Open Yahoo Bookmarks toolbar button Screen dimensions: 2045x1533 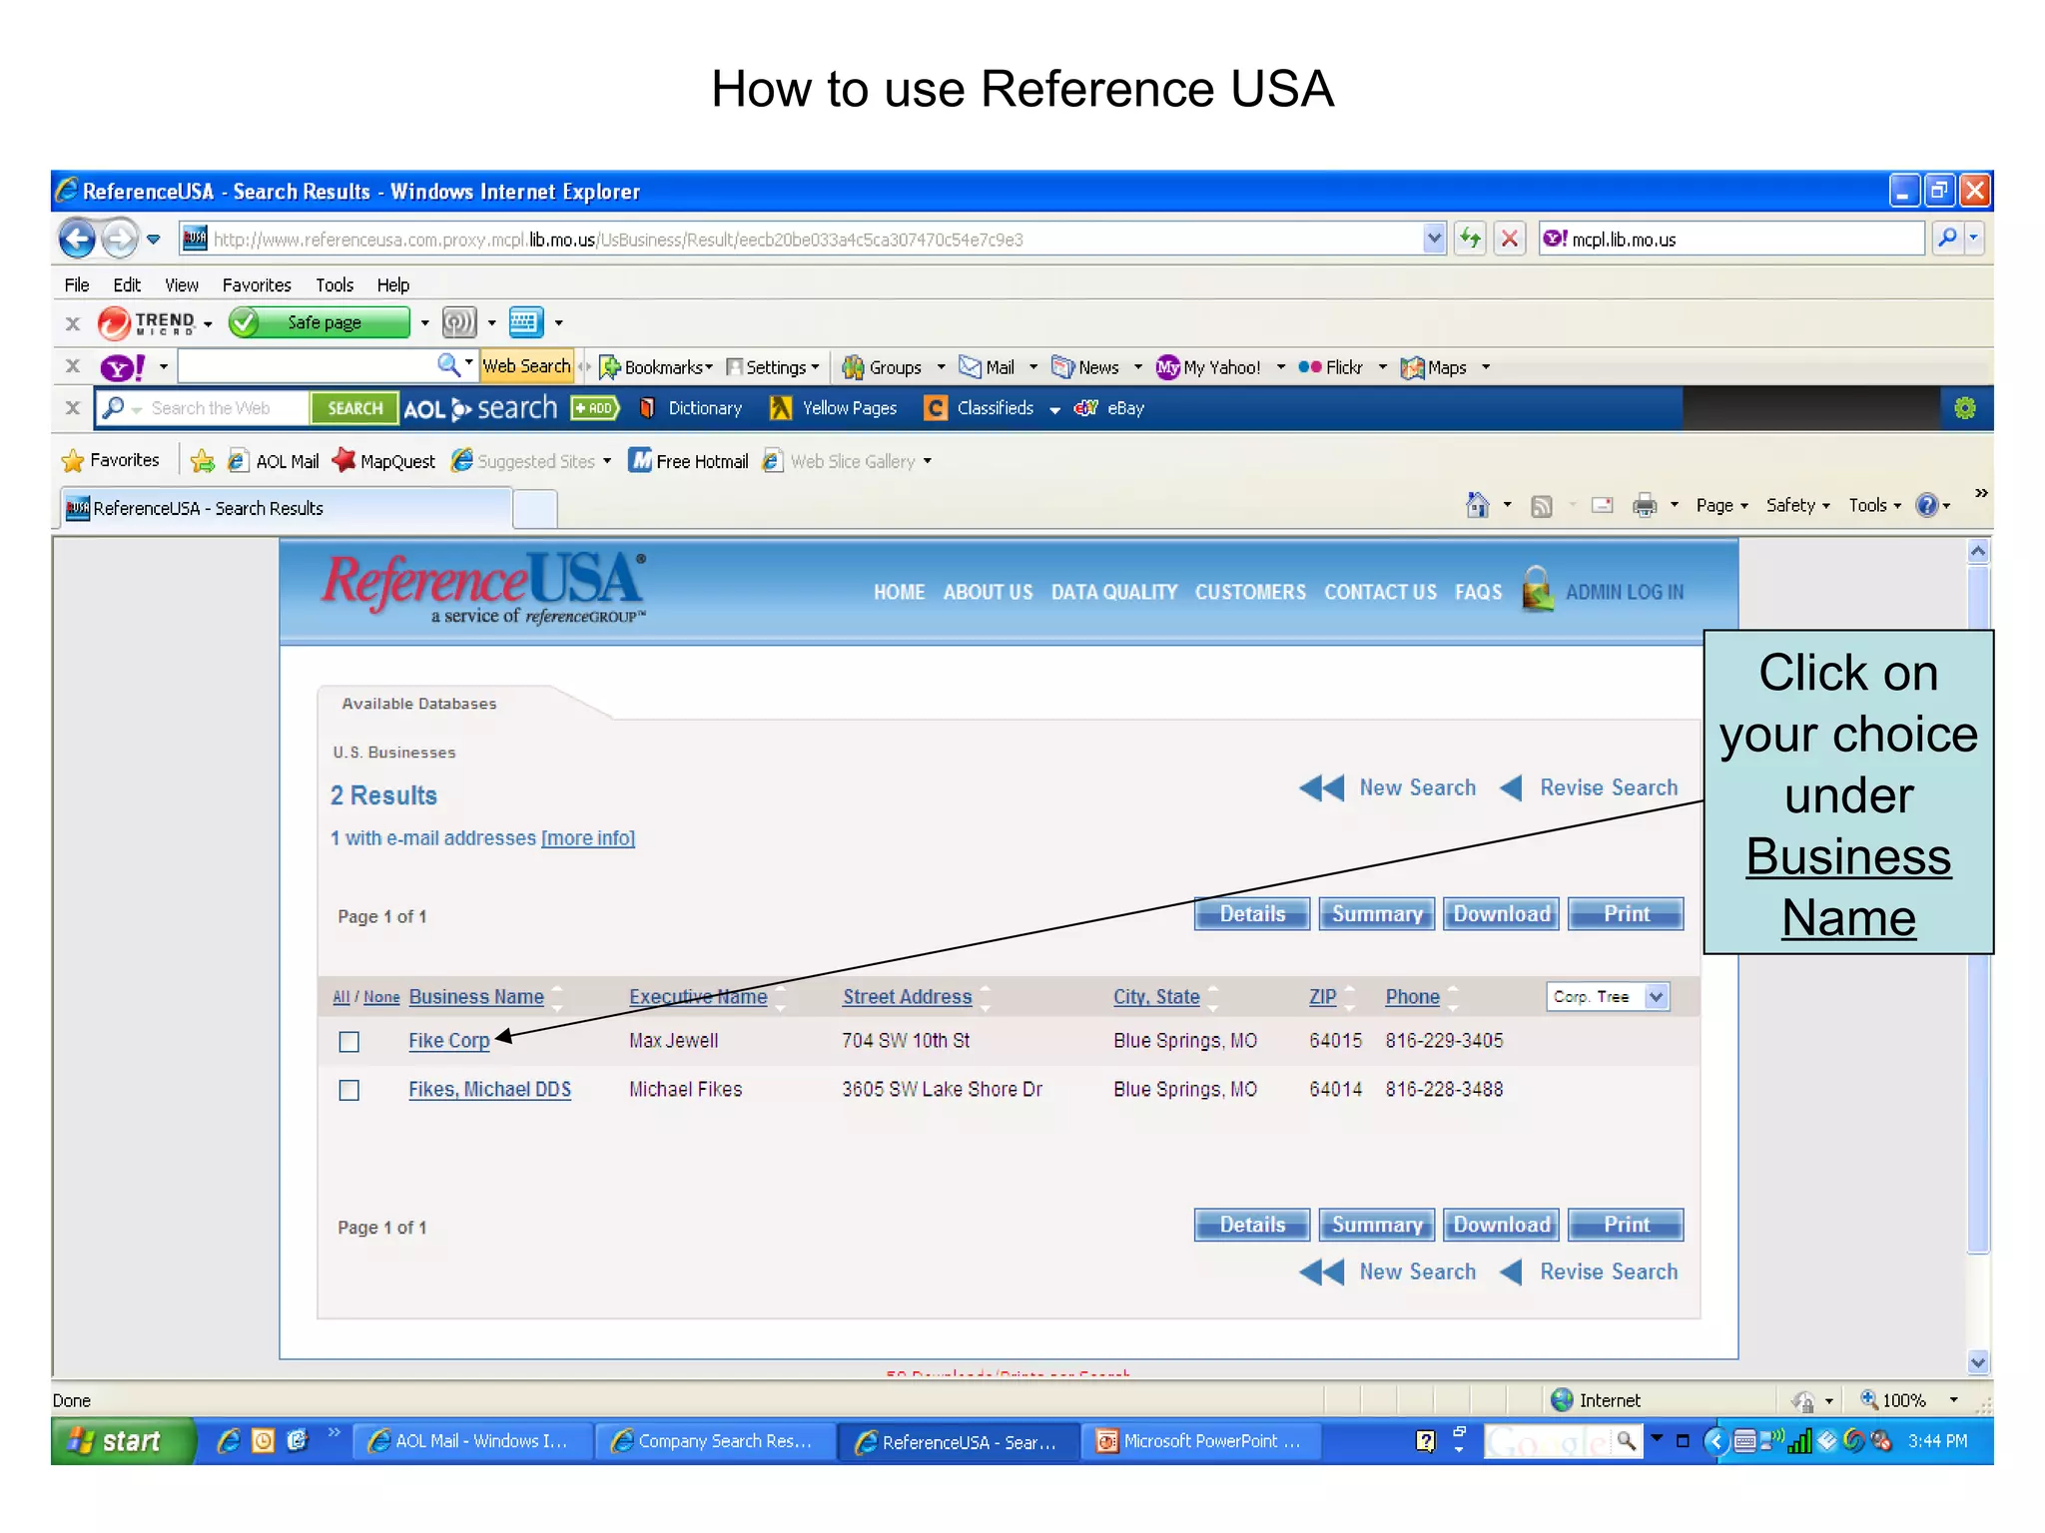tap(655, 367)
